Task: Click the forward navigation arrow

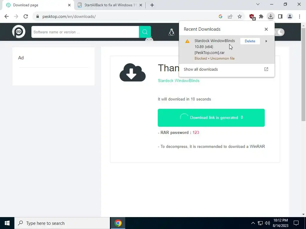Action: (16, 17)
